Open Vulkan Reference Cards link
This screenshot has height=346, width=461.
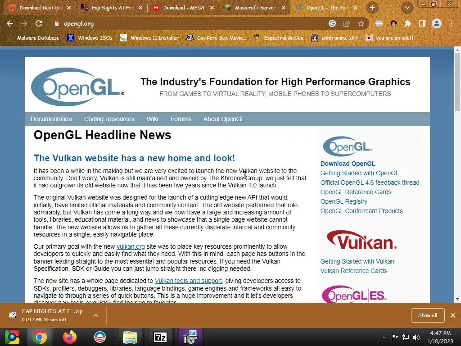pos(354,271)
